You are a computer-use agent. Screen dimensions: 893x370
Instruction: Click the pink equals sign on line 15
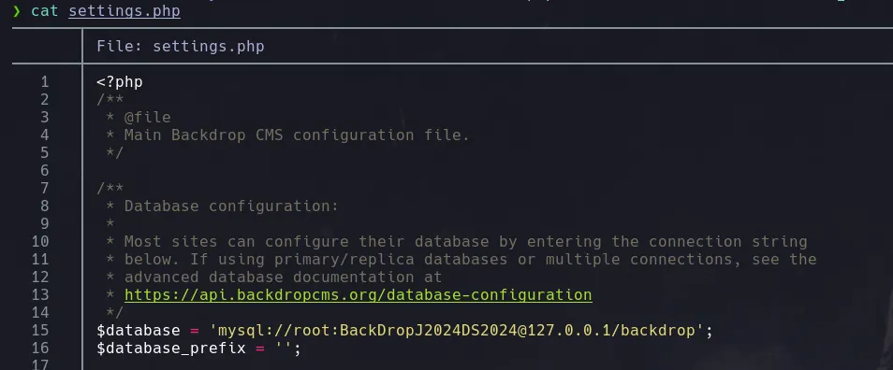tap(194, 330)
